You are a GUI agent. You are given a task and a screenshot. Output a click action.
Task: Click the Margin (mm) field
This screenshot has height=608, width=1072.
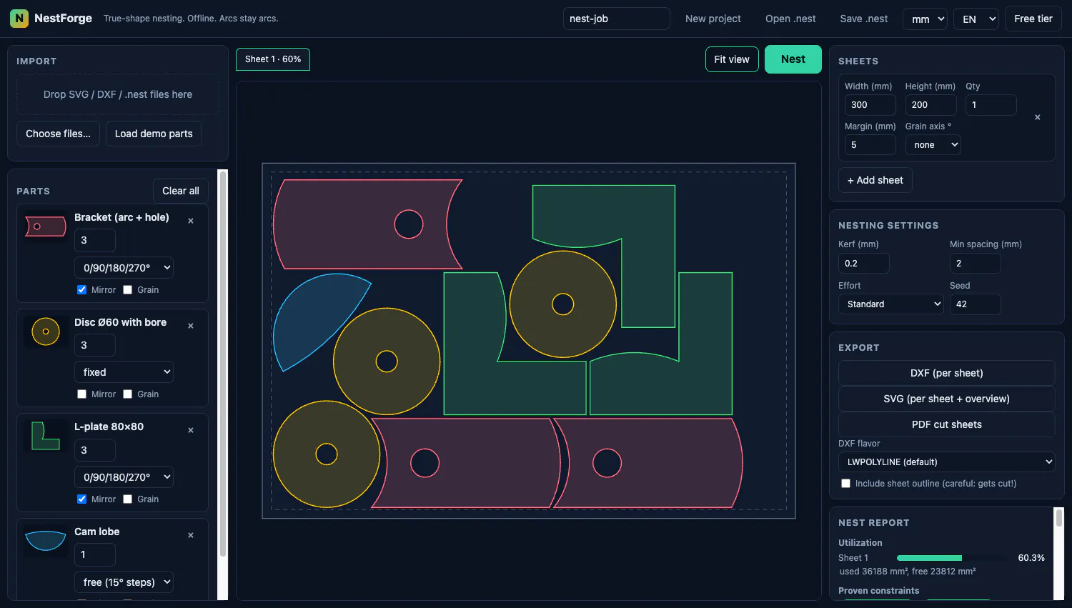pyautogui.click(x=870, y=144)
